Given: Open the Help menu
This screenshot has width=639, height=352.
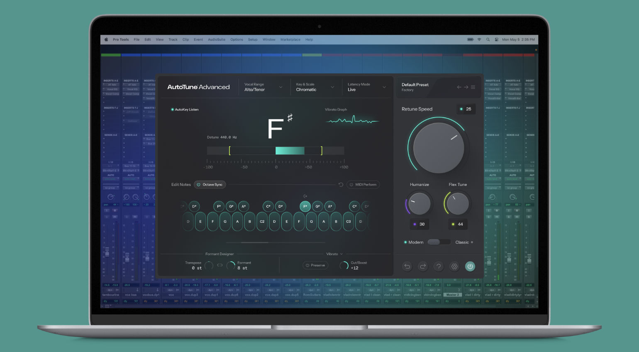Looking at the screenshot, I should pos(309,40).
